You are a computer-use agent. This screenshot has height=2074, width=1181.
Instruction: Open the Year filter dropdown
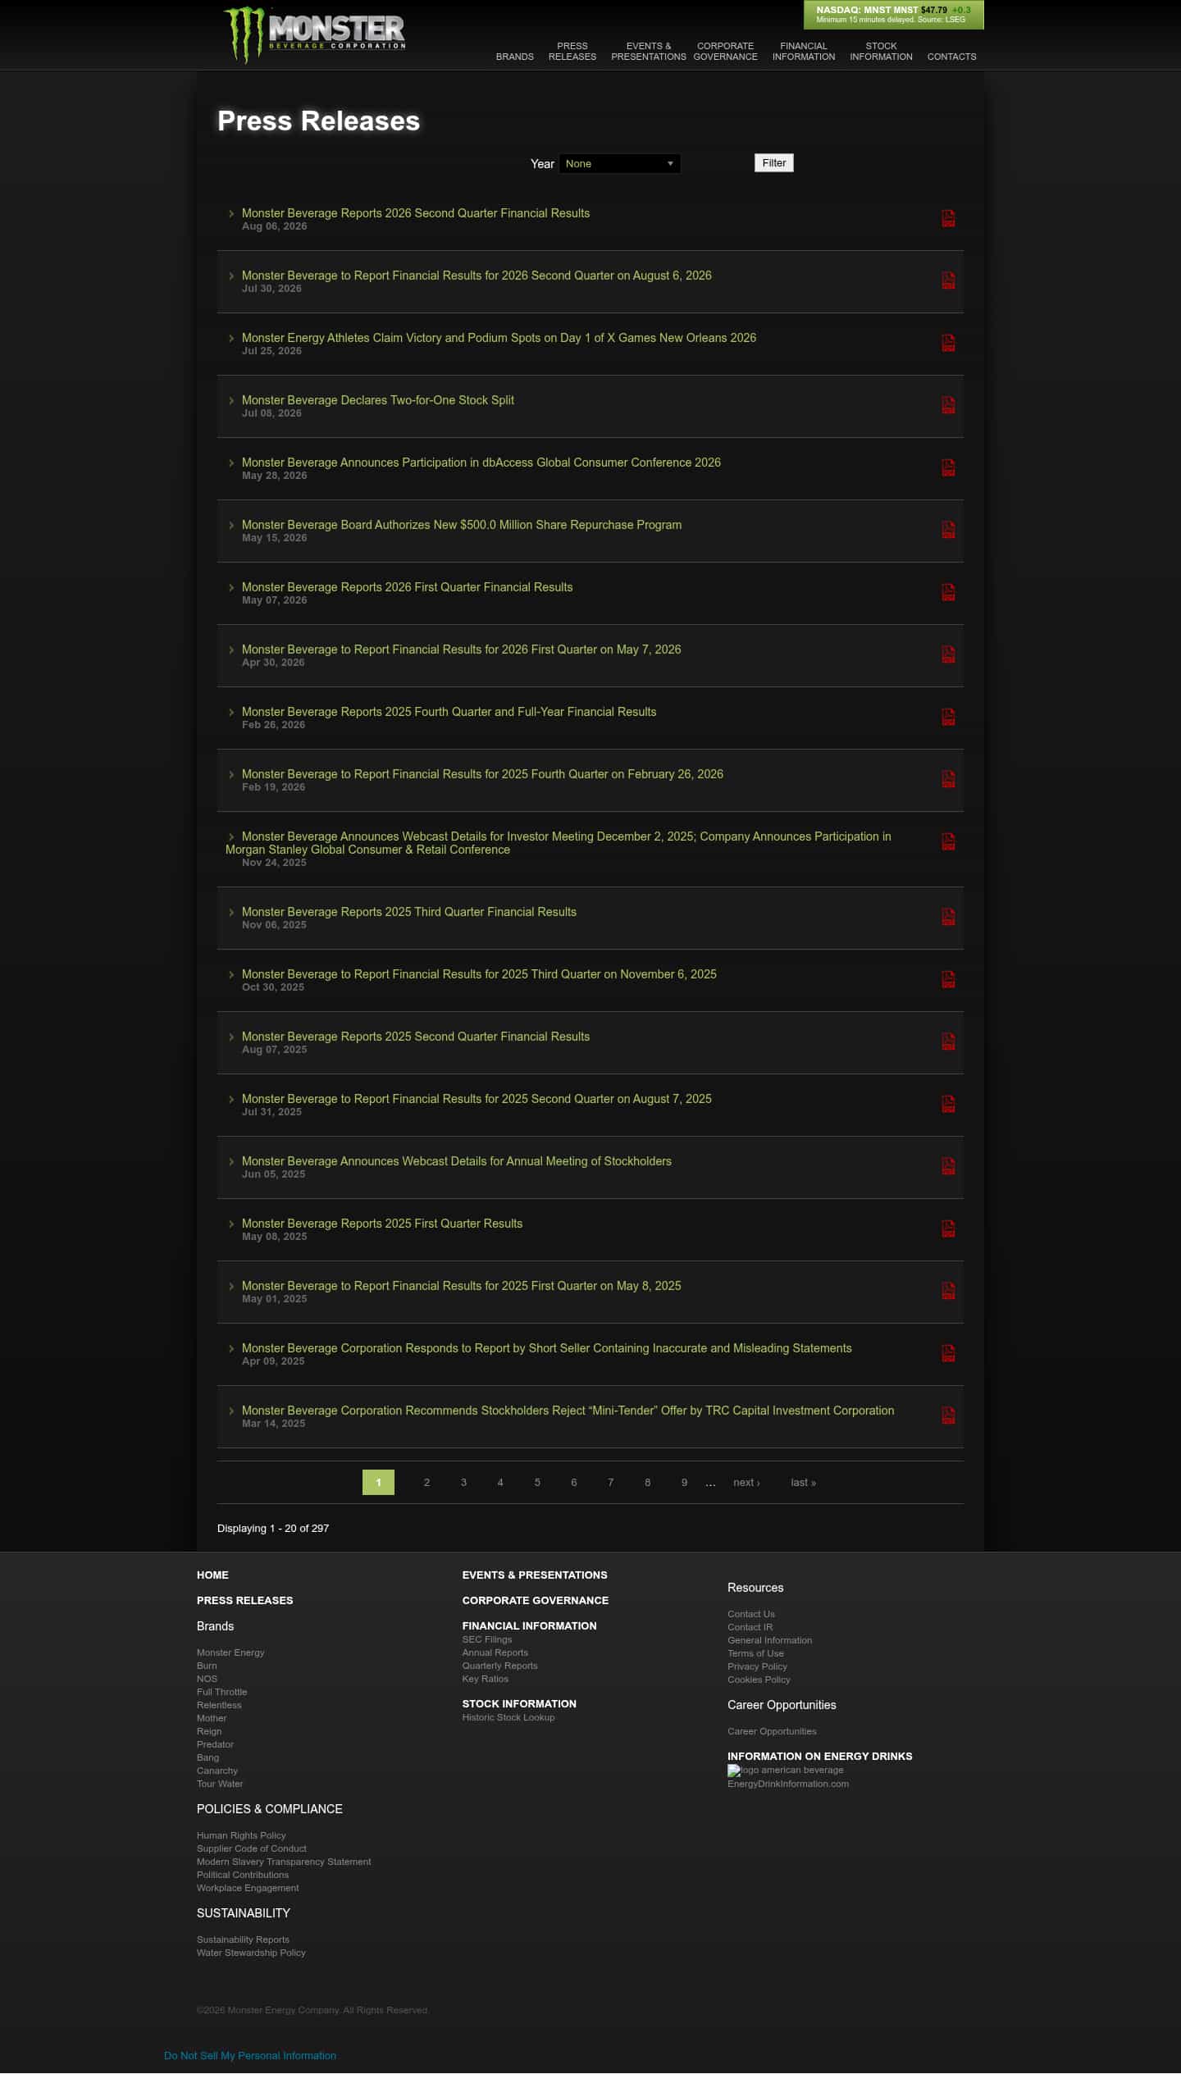click(620, 163)
